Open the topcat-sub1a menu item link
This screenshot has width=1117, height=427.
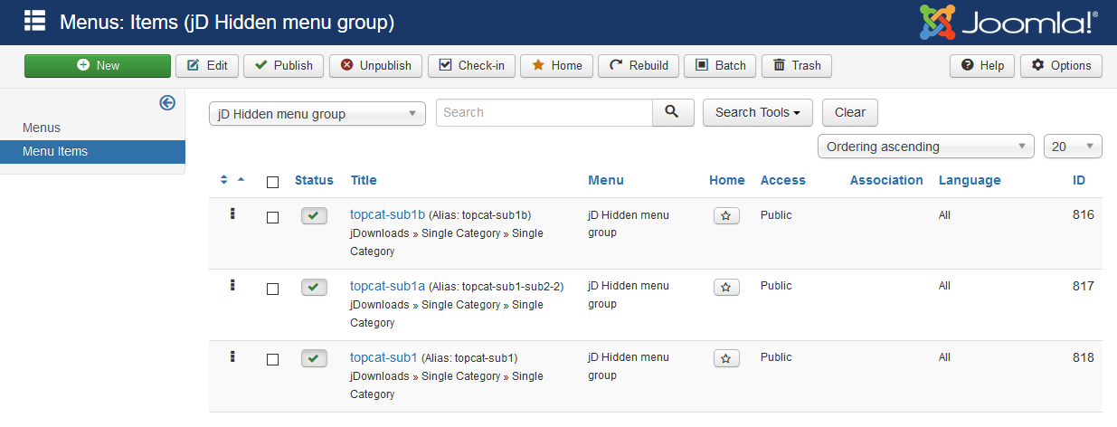387,286
